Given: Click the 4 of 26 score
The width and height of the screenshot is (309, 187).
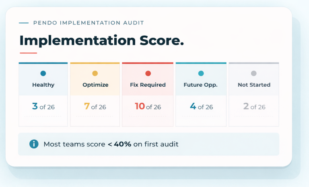Looking at the screenshot, I should pyautogui.click(x=201, y=107).
